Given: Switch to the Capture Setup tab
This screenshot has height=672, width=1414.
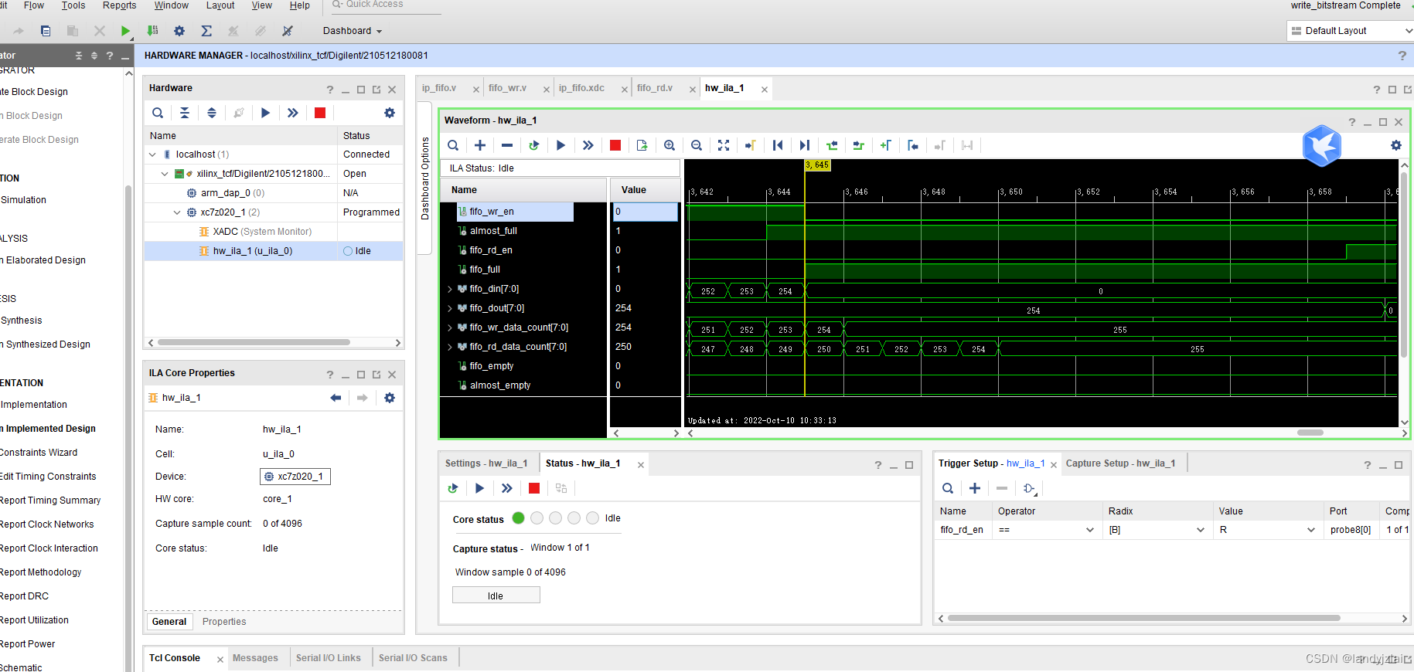Looking at the screenshot, I should [x=1120, y=463].
